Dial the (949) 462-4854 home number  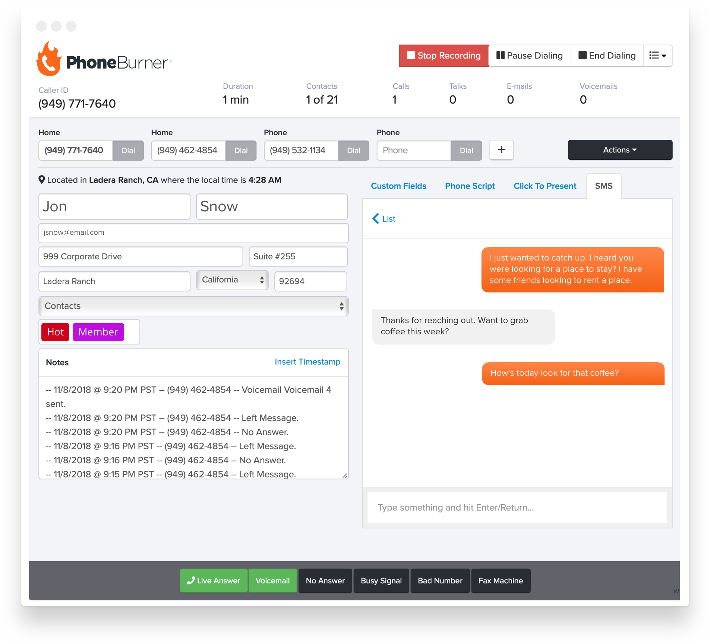(x=241, y=151)
